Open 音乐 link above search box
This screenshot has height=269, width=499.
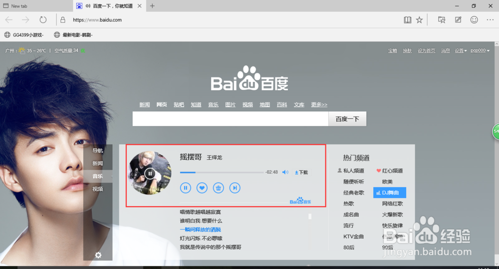[213, 104]
